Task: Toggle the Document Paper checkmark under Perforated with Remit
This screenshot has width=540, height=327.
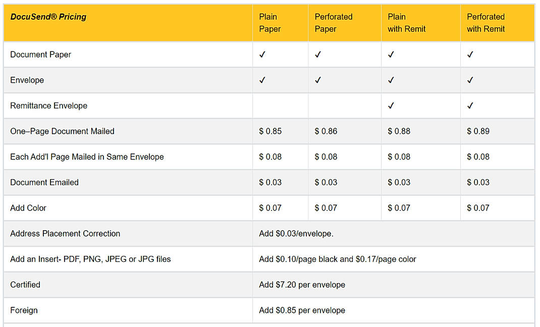Action: (470, 54)
